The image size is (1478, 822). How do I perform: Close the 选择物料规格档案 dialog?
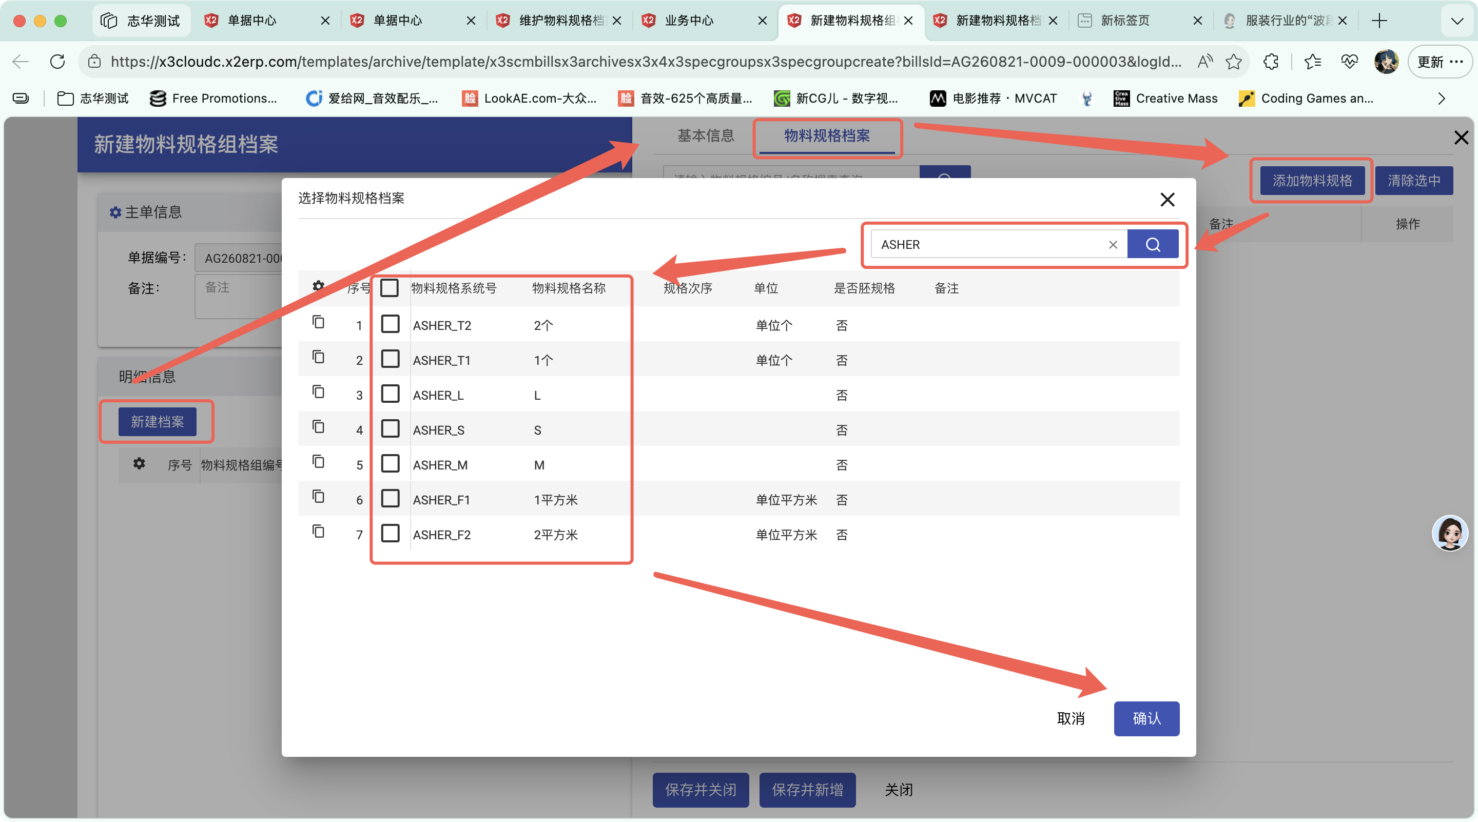(x=1167, y=200)
